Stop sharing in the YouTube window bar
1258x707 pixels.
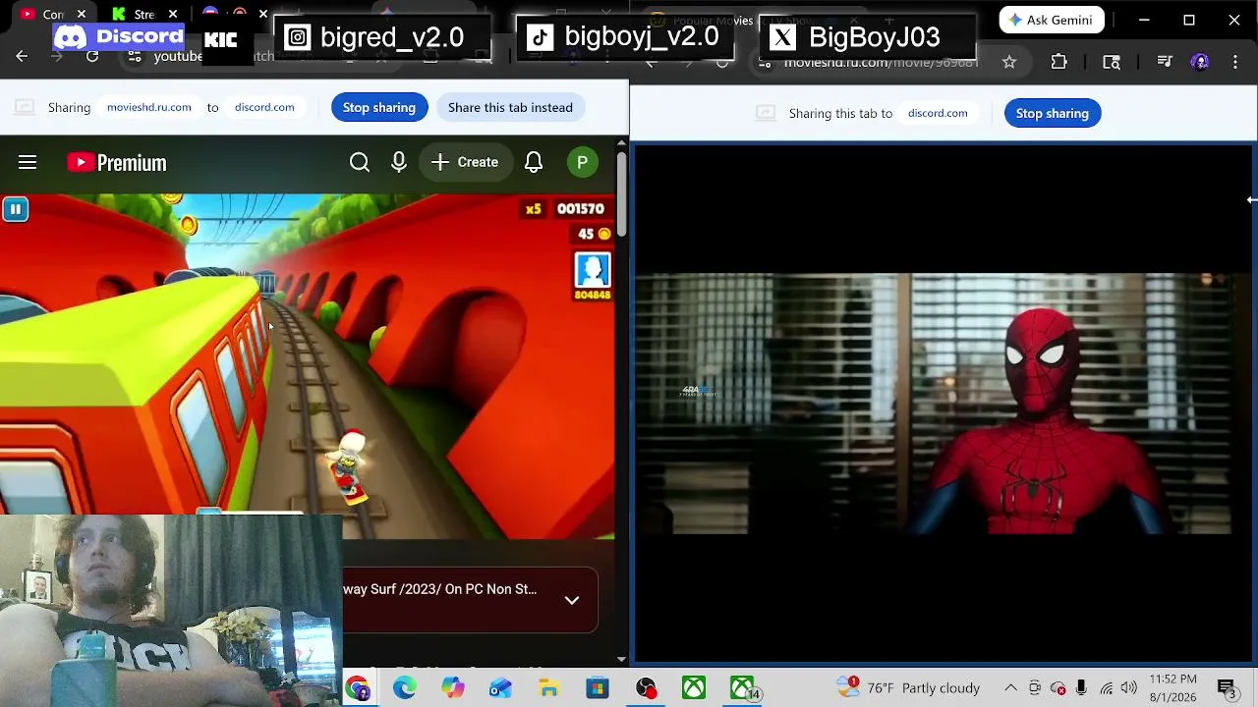click(x=379, y=107)
